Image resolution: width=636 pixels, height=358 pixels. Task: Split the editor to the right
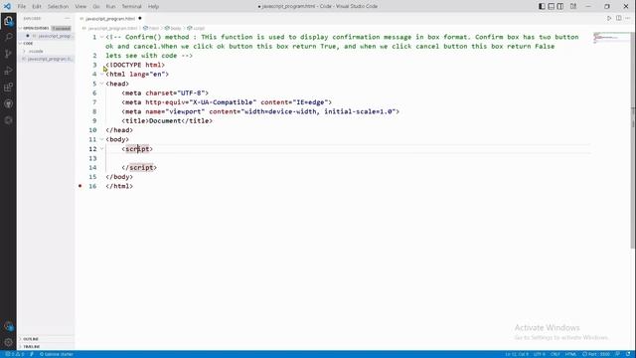(x=618, y=18)
